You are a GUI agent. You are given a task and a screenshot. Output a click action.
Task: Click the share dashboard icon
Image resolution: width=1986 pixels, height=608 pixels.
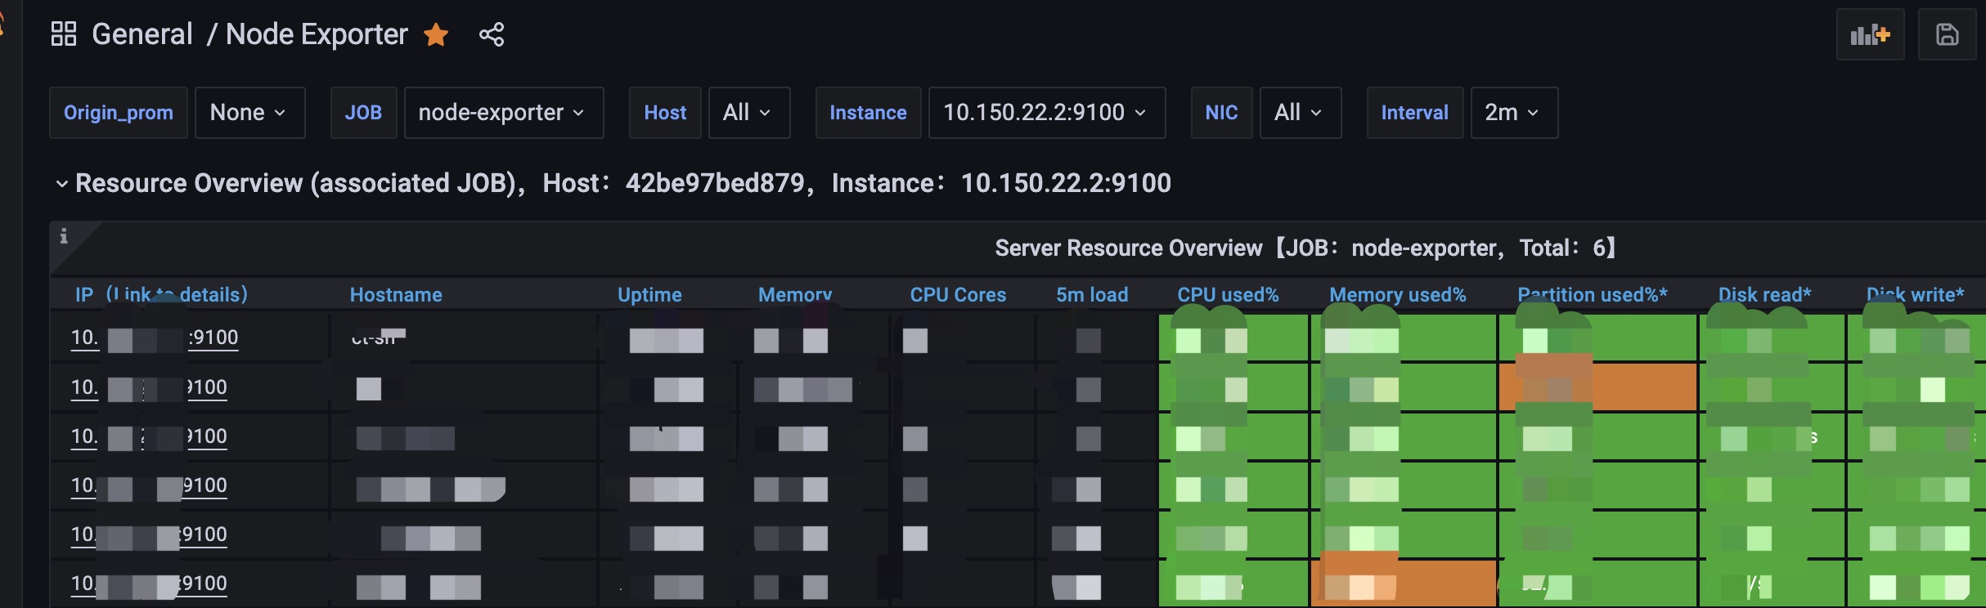[x=492, y=35]
